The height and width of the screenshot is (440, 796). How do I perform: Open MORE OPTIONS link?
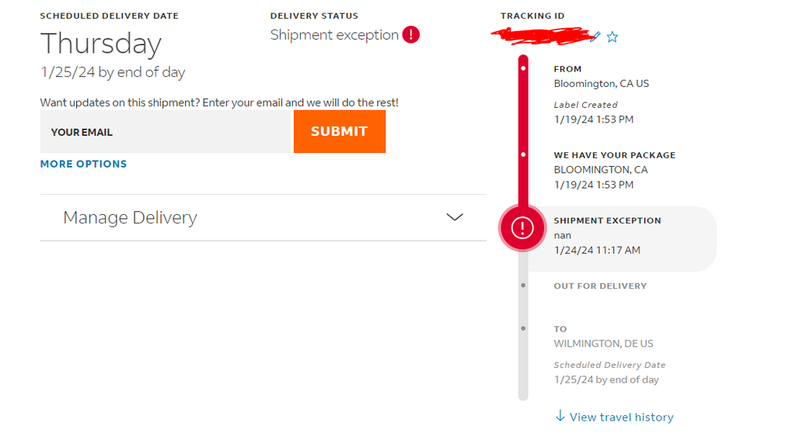[84, 164]
